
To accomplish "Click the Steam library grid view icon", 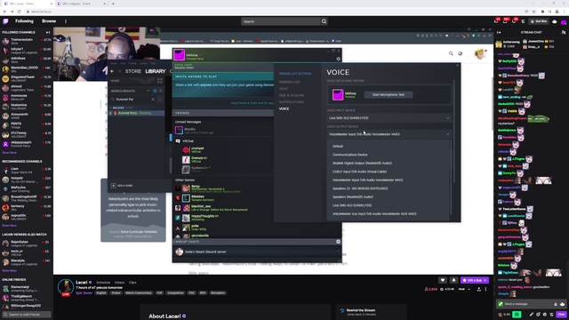I will point(160,81).
